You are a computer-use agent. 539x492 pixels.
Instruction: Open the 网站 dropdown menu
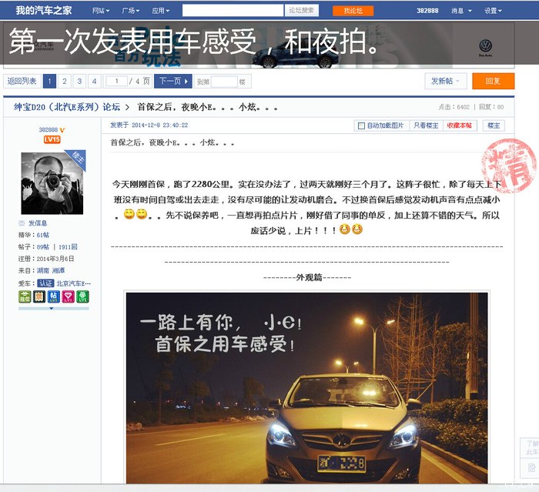[x=100, y=11]
